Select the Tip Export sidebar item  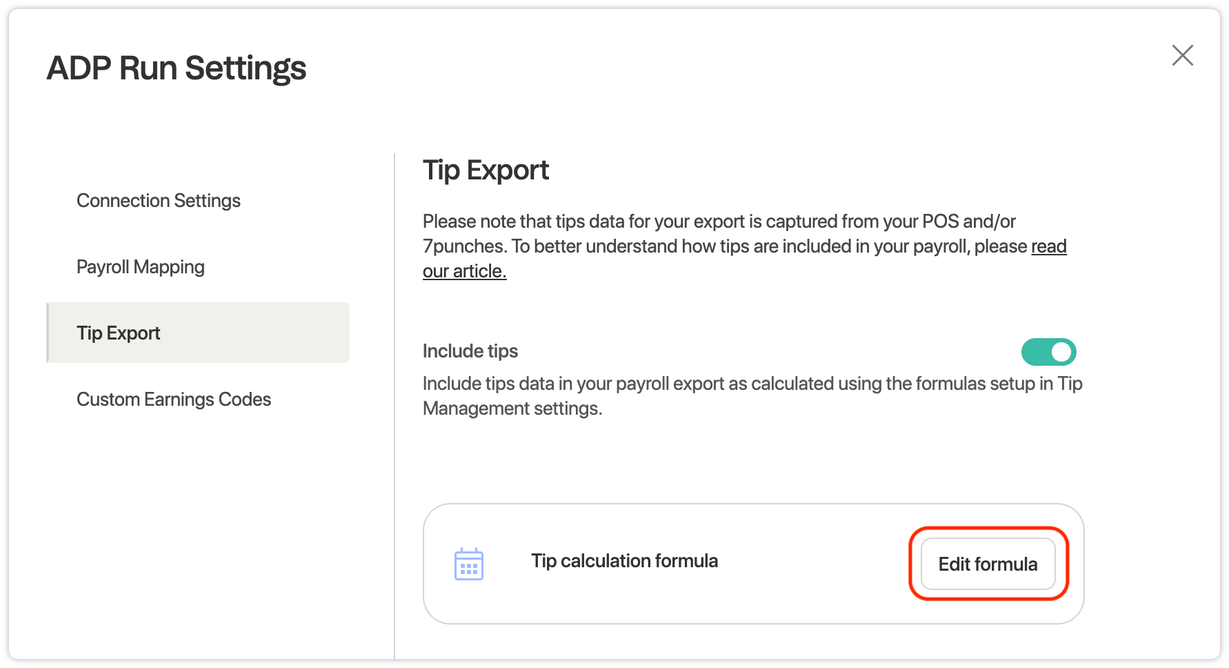(119, 333)
